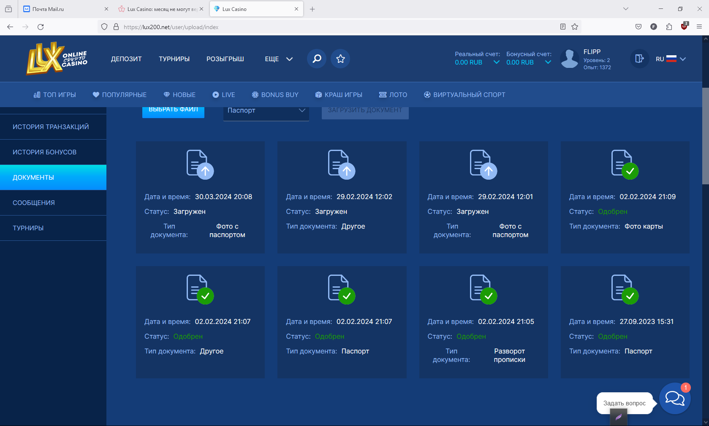
Task: Click the FLIPP user avatar
Action: pyautogui.click(x=569, y=59)
